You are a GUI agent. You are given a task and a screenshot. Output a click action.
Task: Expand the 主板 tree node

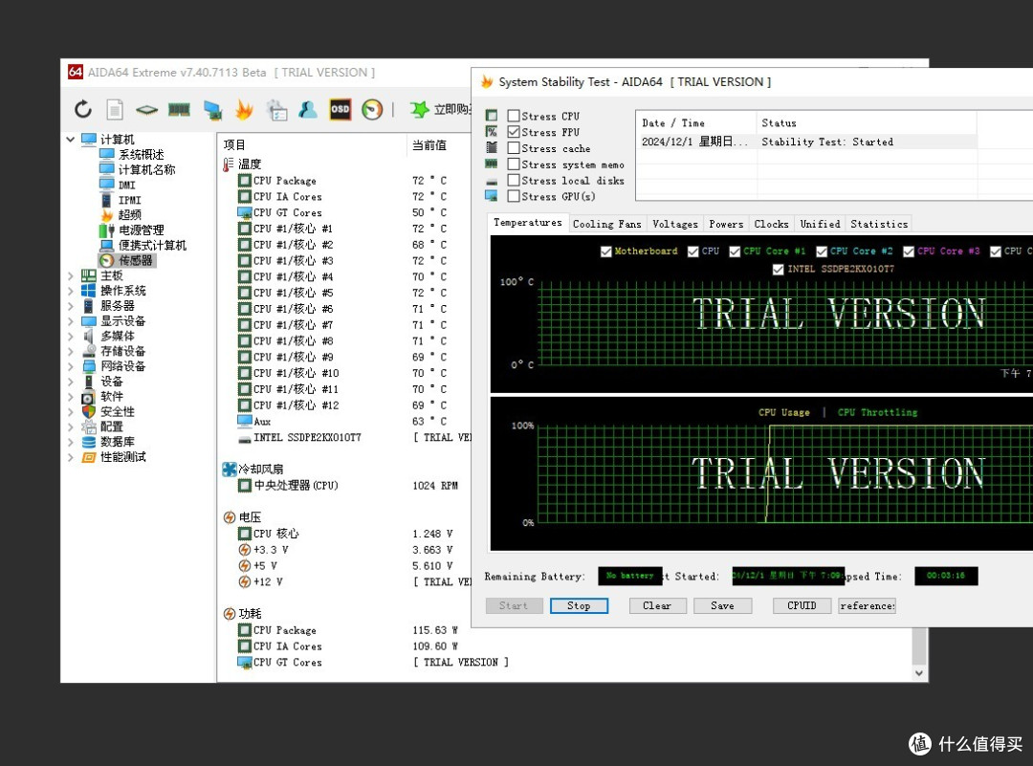coord(71,276)
